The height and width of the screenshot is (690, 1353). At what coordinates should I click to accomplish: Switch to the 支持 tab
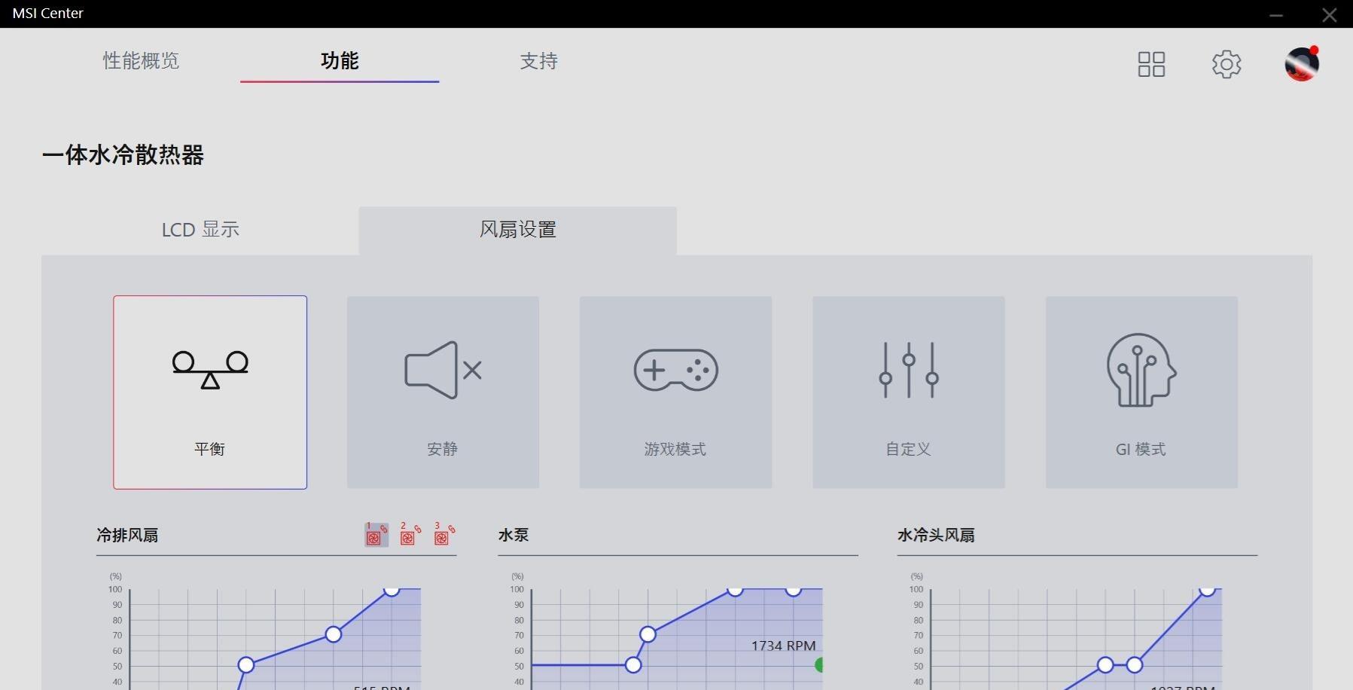click(x=539, y=62)
